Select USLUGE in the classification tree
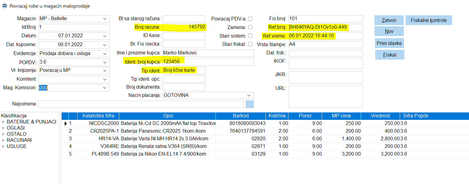This screenshot has height=184, width=469. click(x=17, y=146)
